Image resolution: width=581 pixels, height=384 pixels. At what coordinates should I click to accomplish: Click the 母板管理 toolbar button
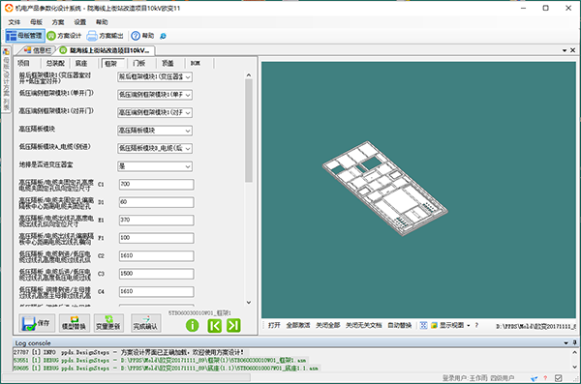pyautogui.click(x=25, y=36)
